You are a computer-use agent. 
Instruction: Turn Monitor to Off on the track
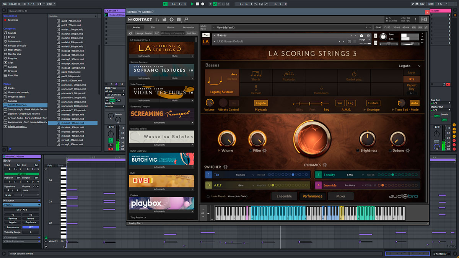point(118,101)
